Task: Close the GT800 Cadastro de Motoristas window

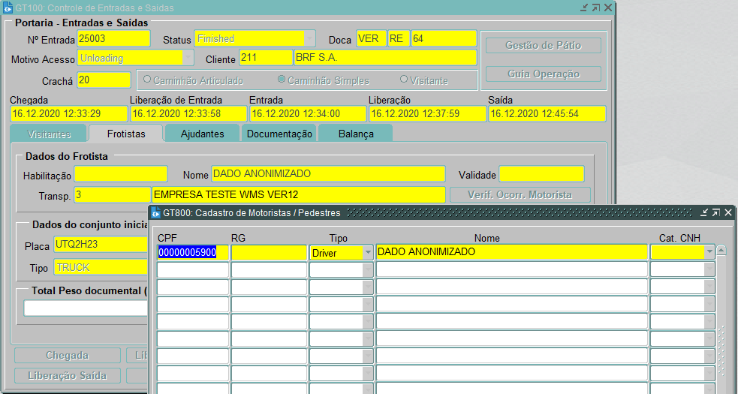Action: pos(728,213)
